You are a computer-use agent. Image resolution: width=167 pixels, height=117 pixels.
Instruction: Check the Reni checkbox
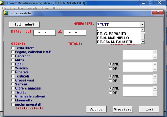(x=13, y=64)
